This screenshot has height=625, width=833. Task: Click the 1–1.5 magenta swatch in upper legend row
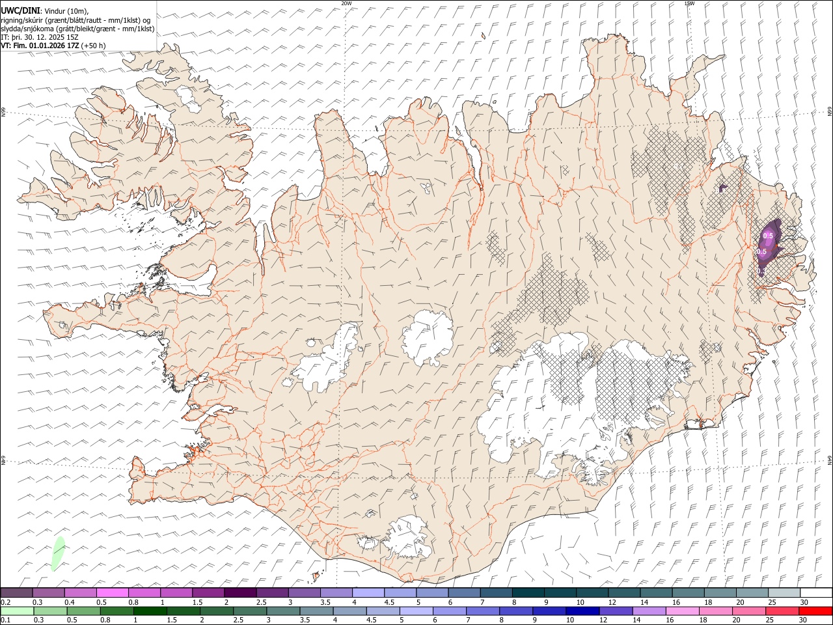click(x=176, y=593)
